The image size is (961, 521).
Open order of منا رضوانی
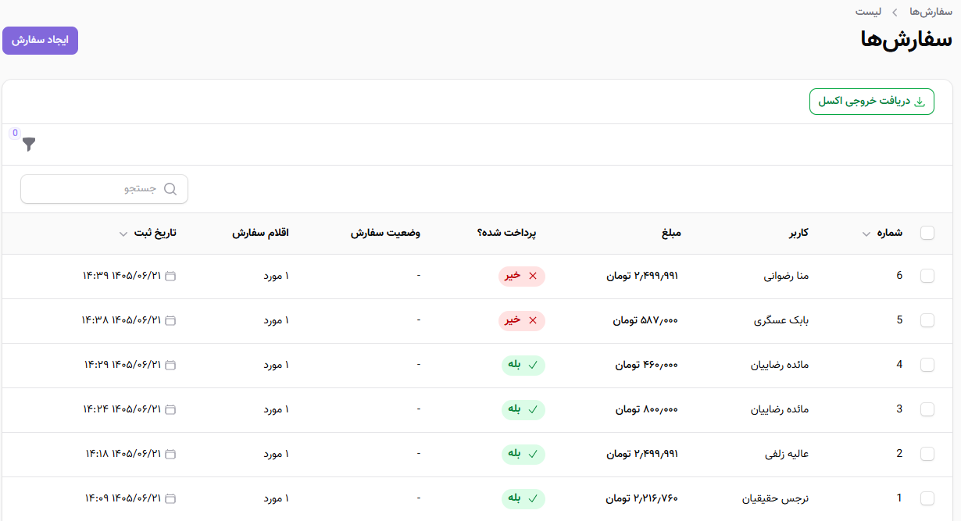(786, 276)
